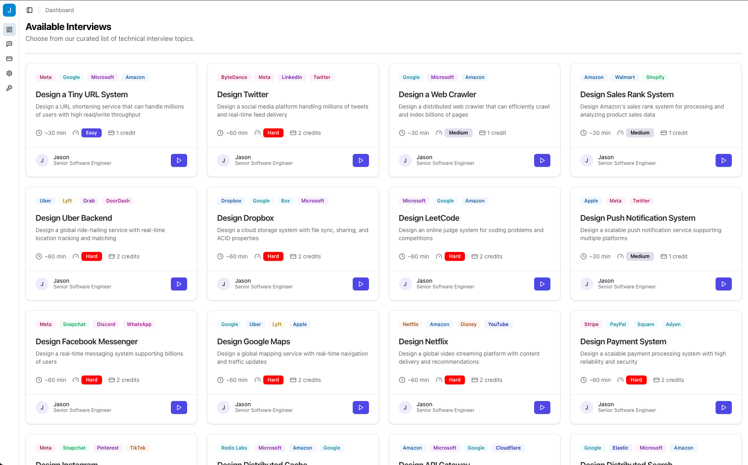Start the Design Google Maps interview
Image resolution: width=748 pixels, height=465 pixels.
361,407
